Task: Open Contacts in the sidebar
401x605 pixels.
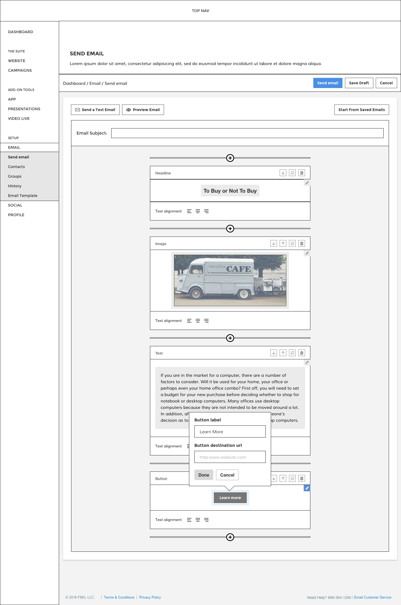Action: point(16,167)
